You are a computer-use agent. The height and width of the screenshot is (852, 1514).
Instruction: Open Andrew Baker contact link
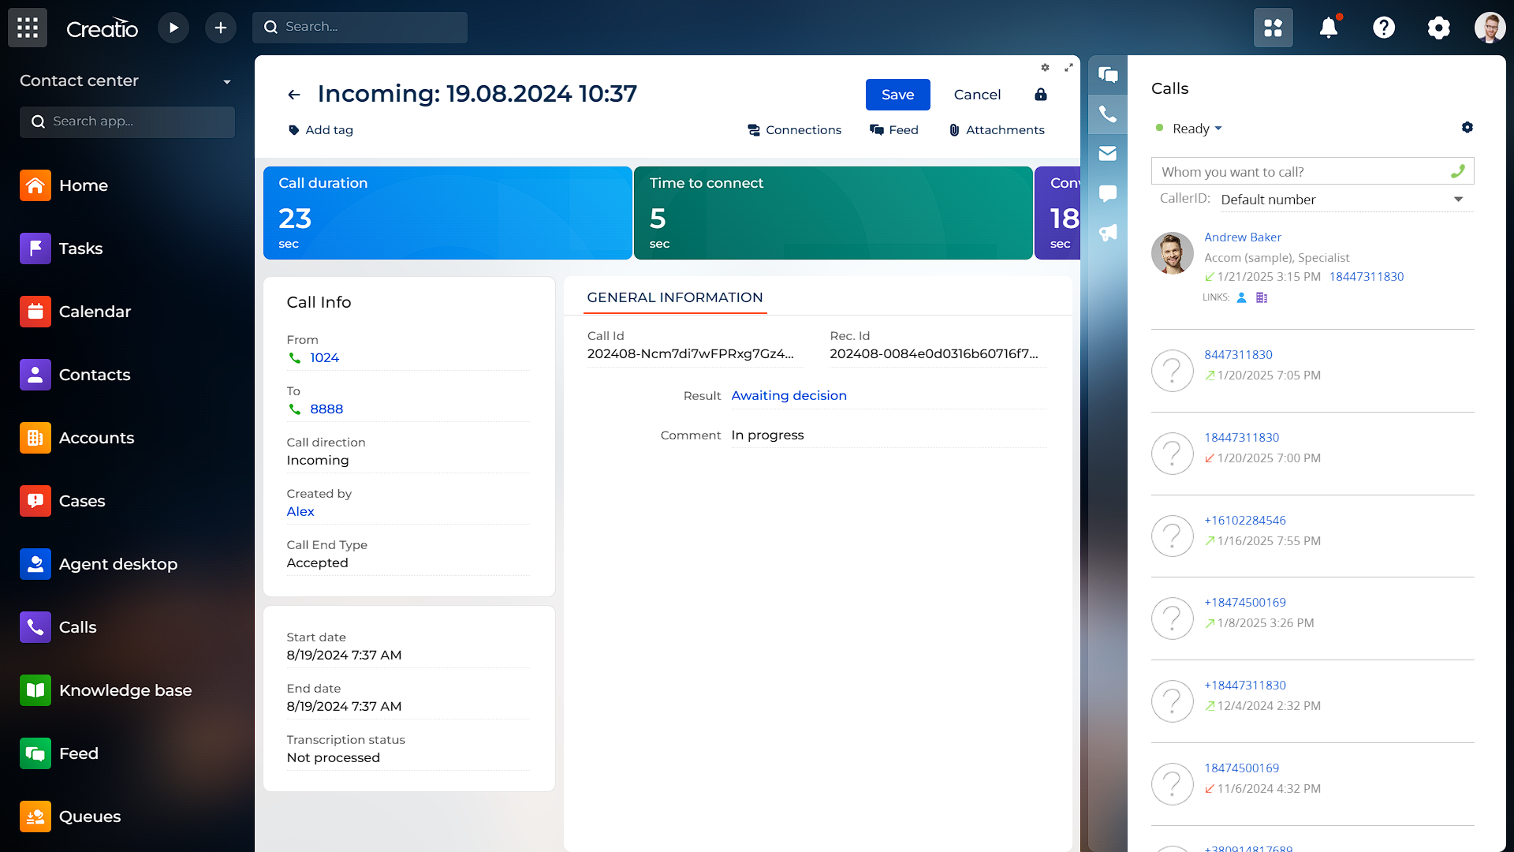(1243, 237)
